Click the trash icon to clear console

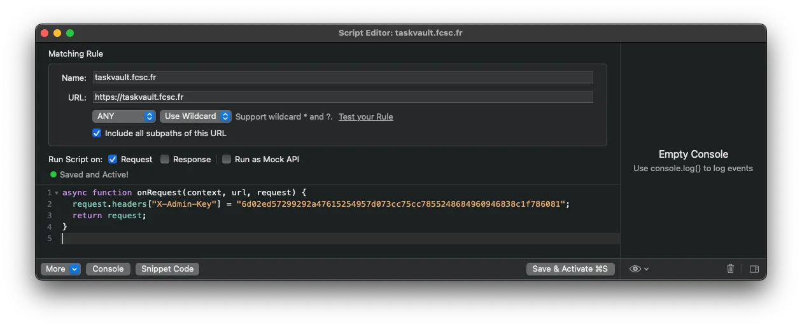[x=730, y=269]
